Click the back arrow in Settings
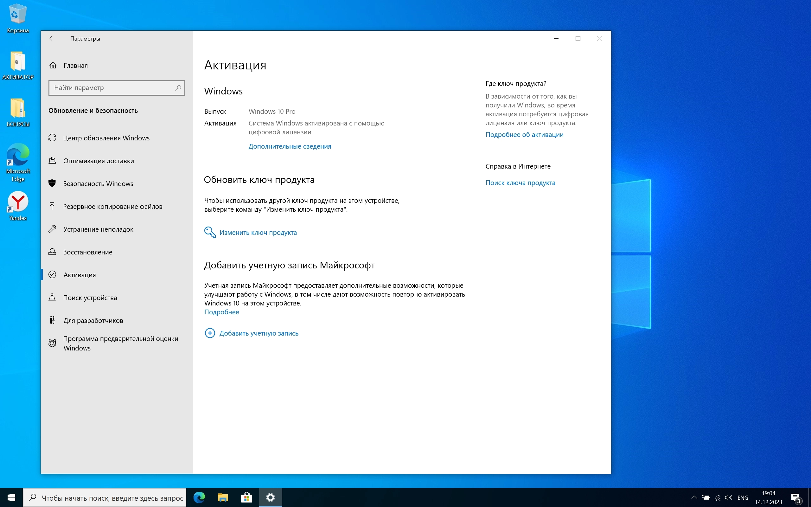The height and width of the screenshot is (507, 811). (x=52, y=38)
